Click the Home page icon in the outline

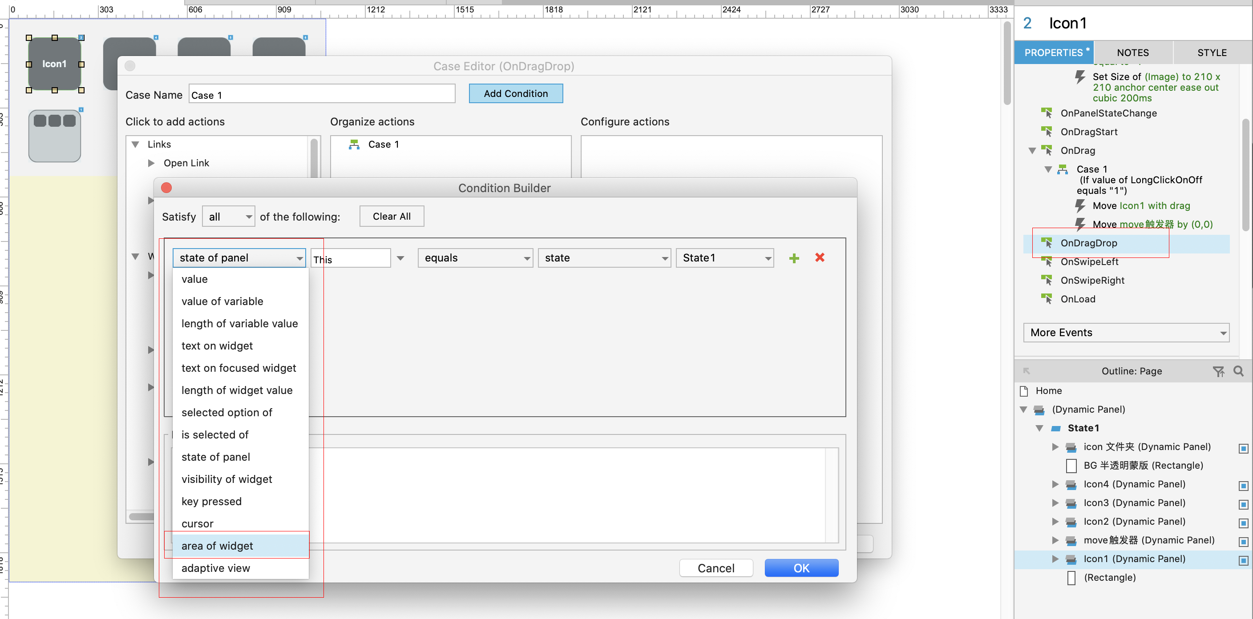pos(1024,391)
